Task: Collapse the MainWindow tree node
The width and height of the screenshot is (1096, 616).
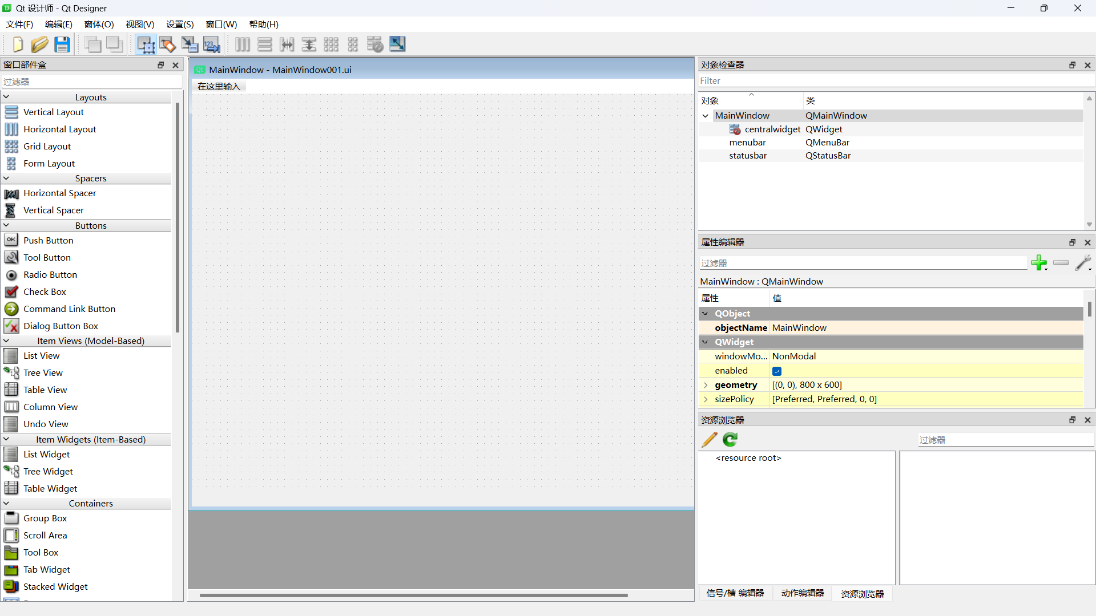Action: click(x=706, y=116)
